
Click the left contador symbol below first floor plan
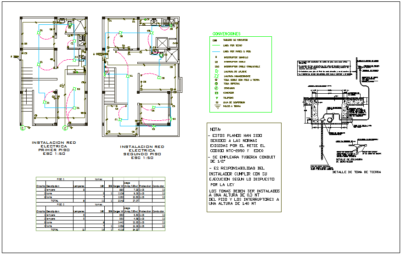(23, 128)
